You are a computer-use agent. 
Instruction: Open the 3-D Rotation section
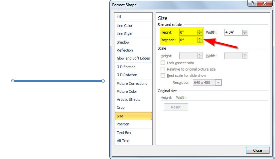point(127,75)
